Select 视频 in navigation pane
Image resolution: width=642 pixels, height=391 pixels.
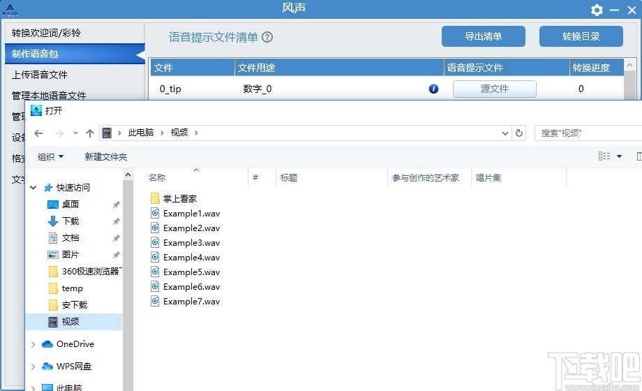pyautogui.click(x=74, y=322)
